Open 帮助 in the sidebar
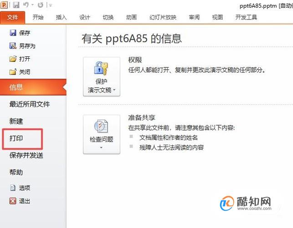 [x=16, y=172]
